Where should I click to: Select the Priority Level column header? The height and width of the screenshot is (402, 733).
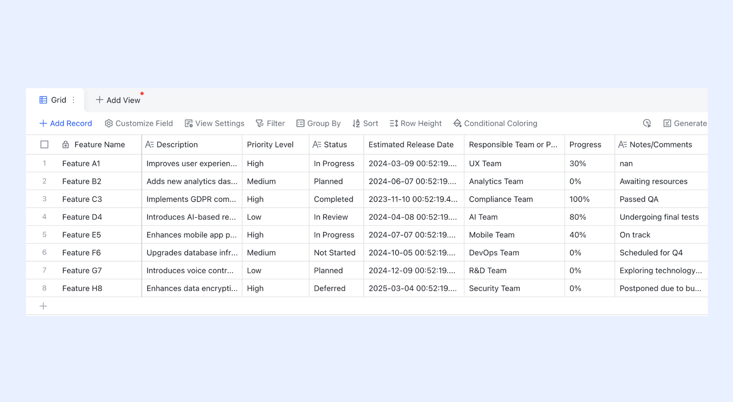click(x=276, y=145)
